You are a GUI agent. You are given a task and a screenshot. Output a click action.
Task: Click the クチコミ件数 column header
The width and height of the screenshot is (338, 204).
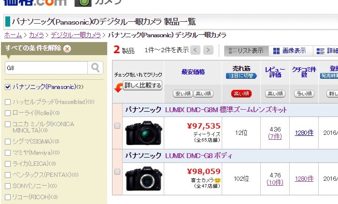(x=304, y=72)
